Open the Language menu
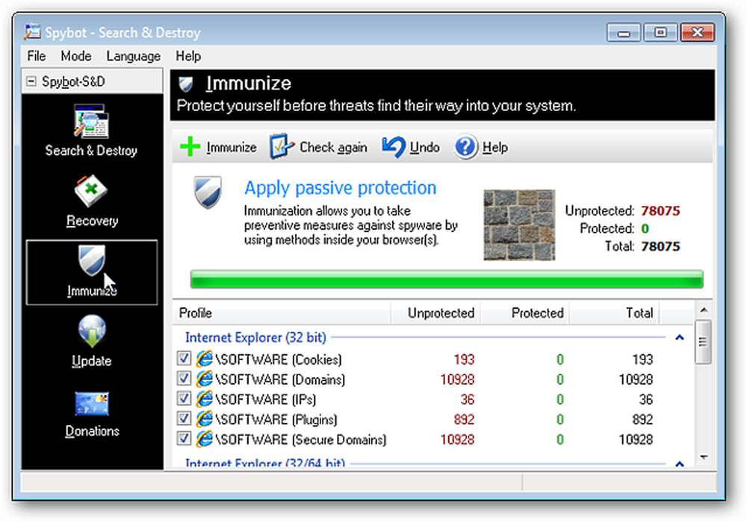Viewport: 747px width, 522px height. click(x=134, y=56)
